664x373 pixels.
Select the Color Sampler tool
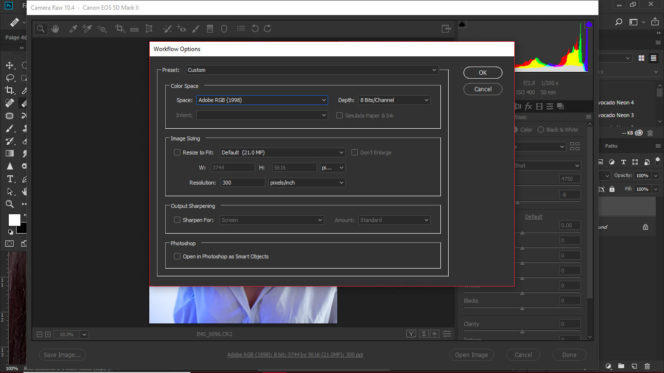pyautogui.click(x=87, y=29)
